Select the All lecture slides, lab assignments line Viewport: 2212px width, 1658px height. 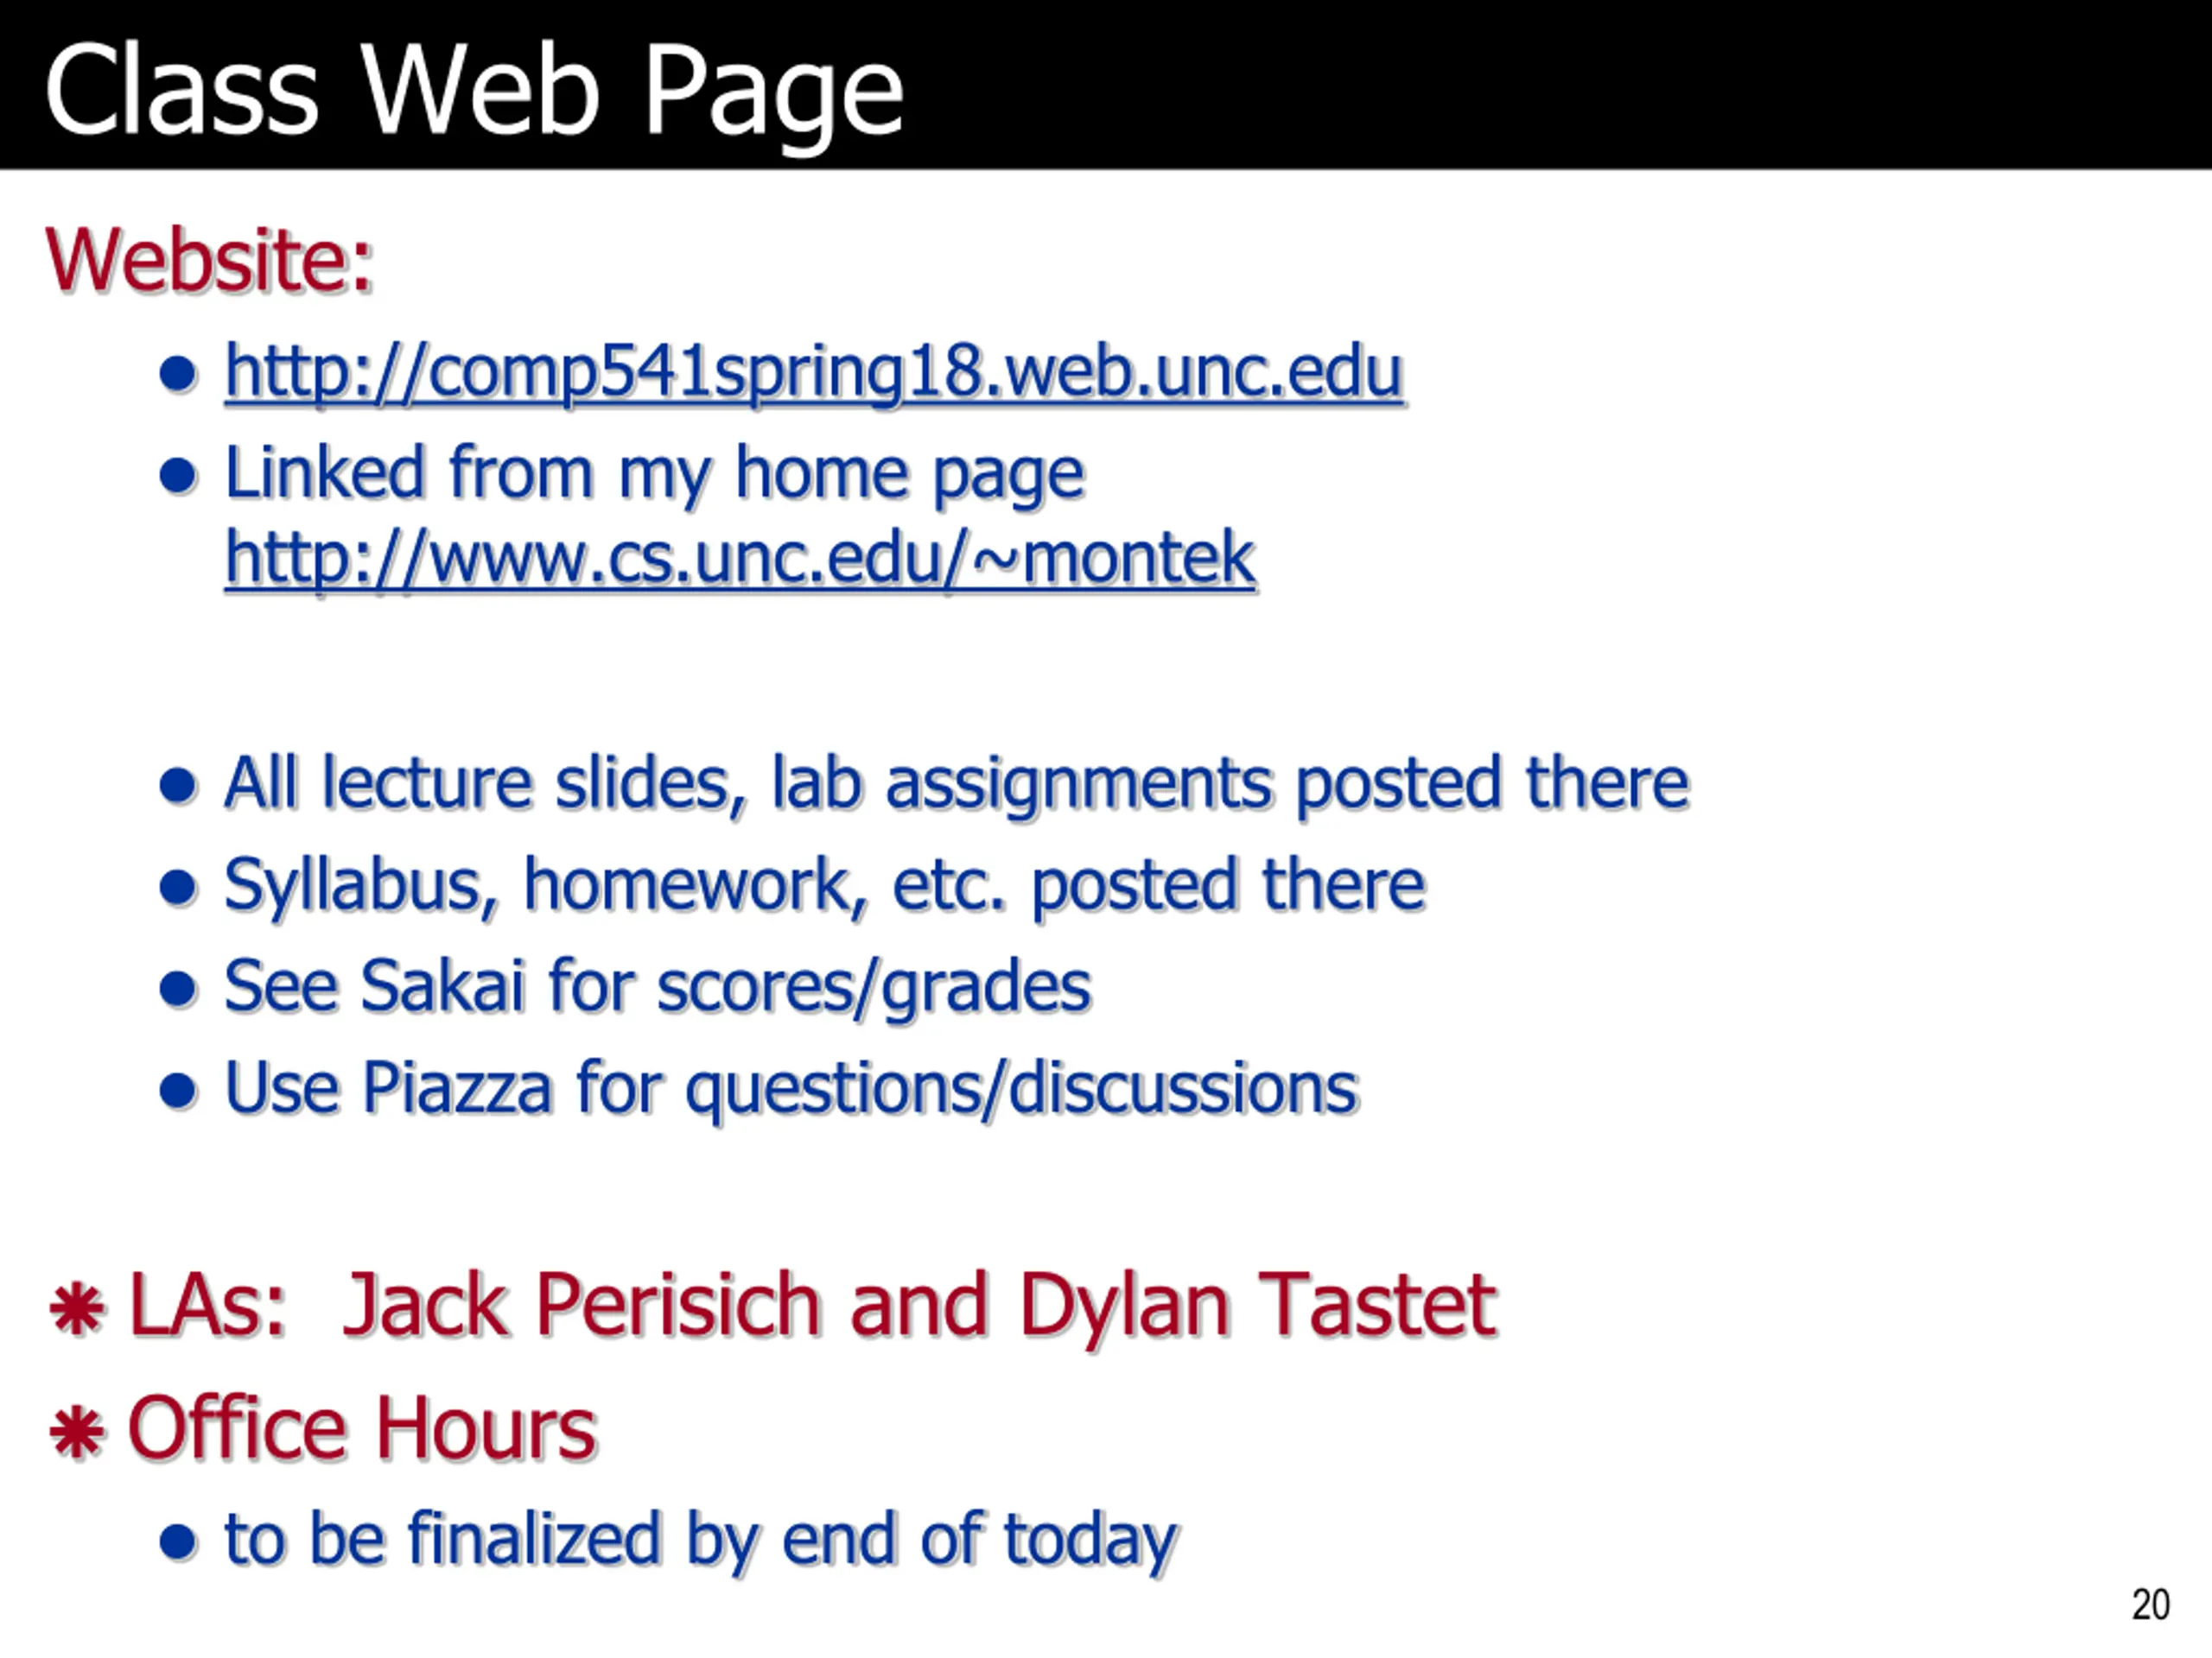pyautogui.click(x=957, y=783)
